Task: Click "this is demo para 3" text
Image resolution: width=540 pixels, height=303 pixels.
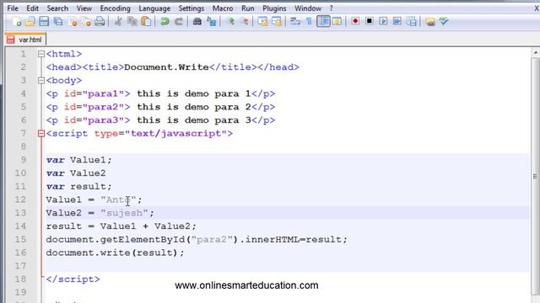Action: coord(194,120)
